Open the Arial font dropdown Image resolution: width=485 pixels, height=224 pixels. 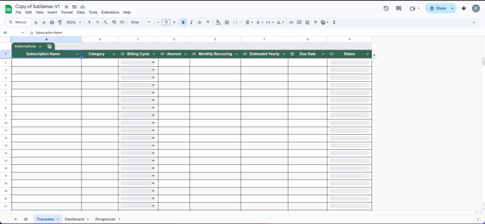tap(140, 22)
